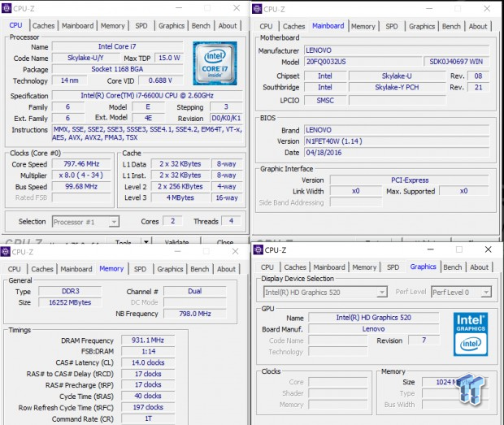Select Bench tab in Graphics window
This screenshot has width=504, height=425.
pos(453,267)
